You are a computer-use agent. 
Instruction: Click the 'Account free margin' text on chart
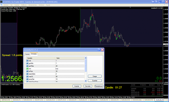(9, 11)
